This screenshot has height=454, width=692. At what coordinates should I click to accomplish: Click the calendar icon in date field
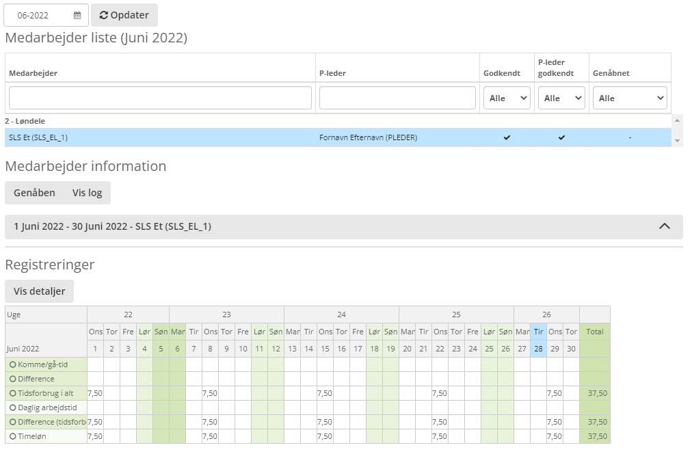click(77, 15)
